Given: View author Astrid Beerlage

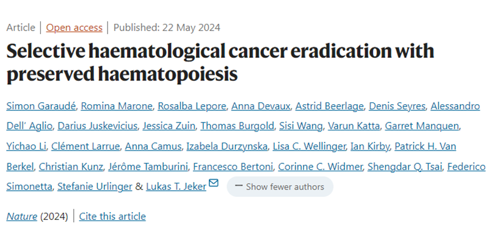Looking at the screenshot, I should click(328, 106).
